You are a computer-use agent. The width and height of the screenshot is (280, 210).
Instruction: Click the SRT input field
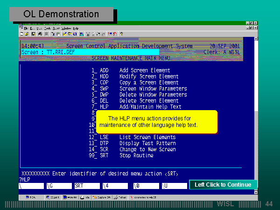[x=87, y=185]
